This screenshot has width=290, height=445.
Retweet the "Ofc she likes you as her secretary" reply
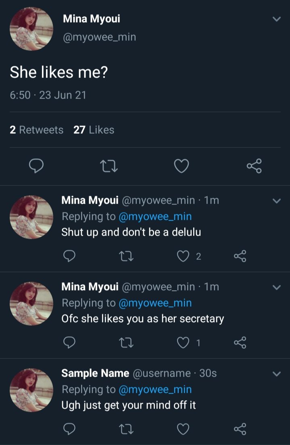click(x=126, y=343)
